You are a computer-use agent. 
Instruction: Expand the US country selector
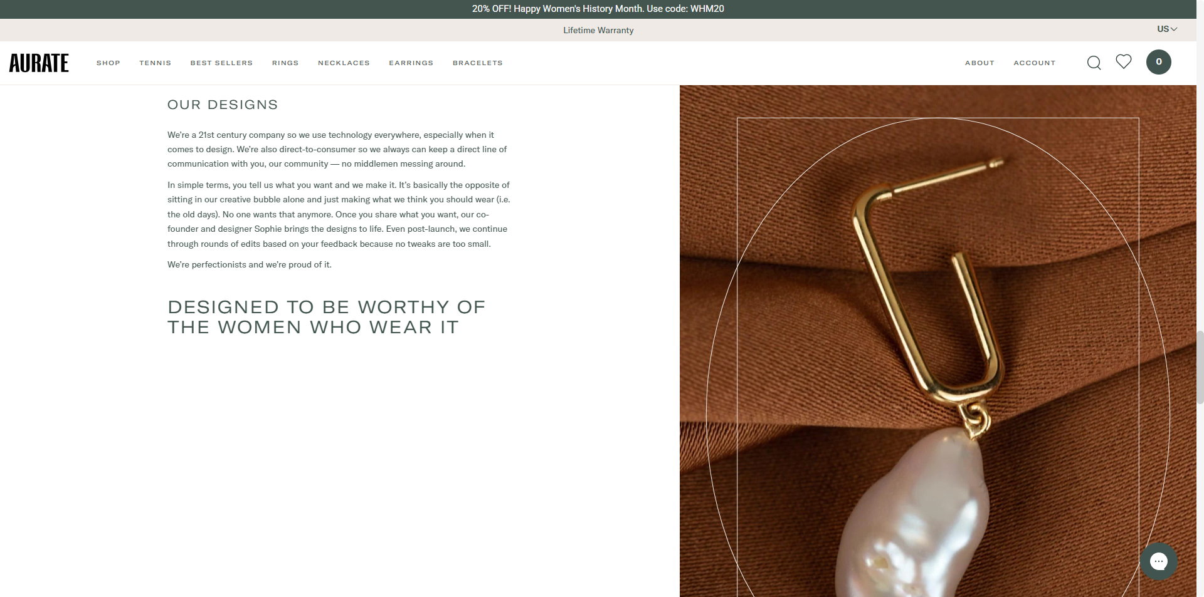click(x=1167, y=29)
